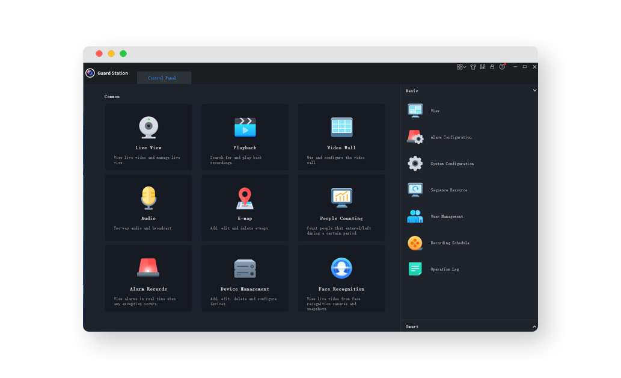
Task: Click the Common section heading
Action: [112, 97]
